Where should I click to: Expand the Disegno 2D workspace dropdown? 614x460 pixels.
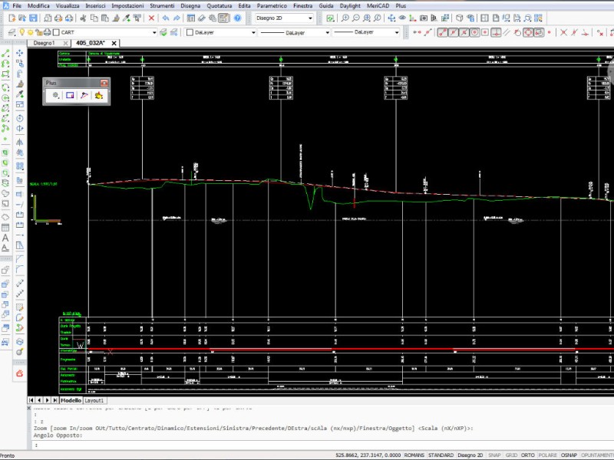pos(309,18)
